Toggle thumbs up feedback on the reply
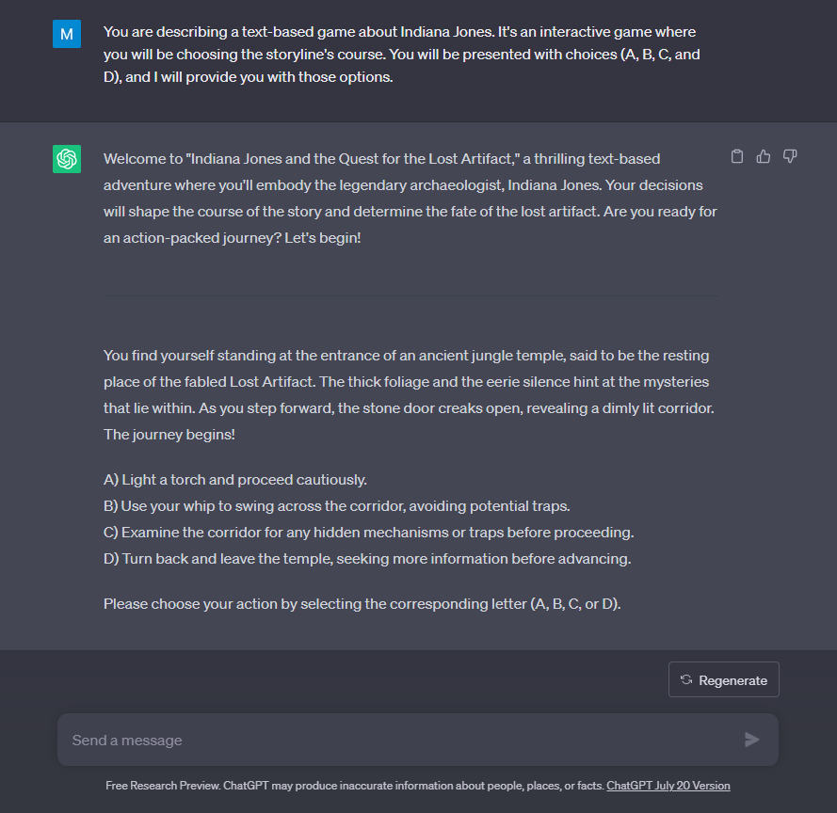This screenshot has height=813, width=837. [x=764, y=156]
